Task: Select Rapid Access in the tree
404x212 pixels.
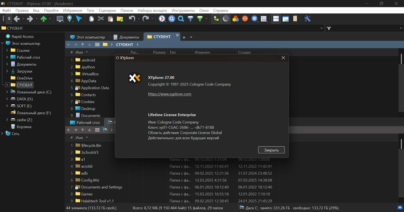Action: pos(23,36)
